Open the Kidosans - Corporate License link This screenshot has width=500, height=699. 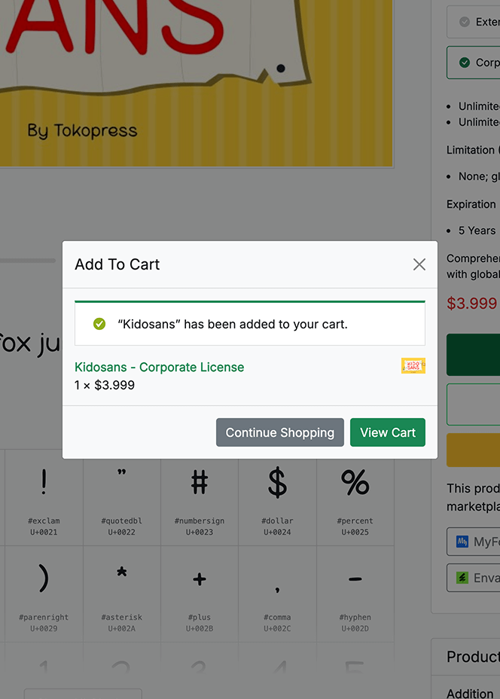(x=159, y=368)
